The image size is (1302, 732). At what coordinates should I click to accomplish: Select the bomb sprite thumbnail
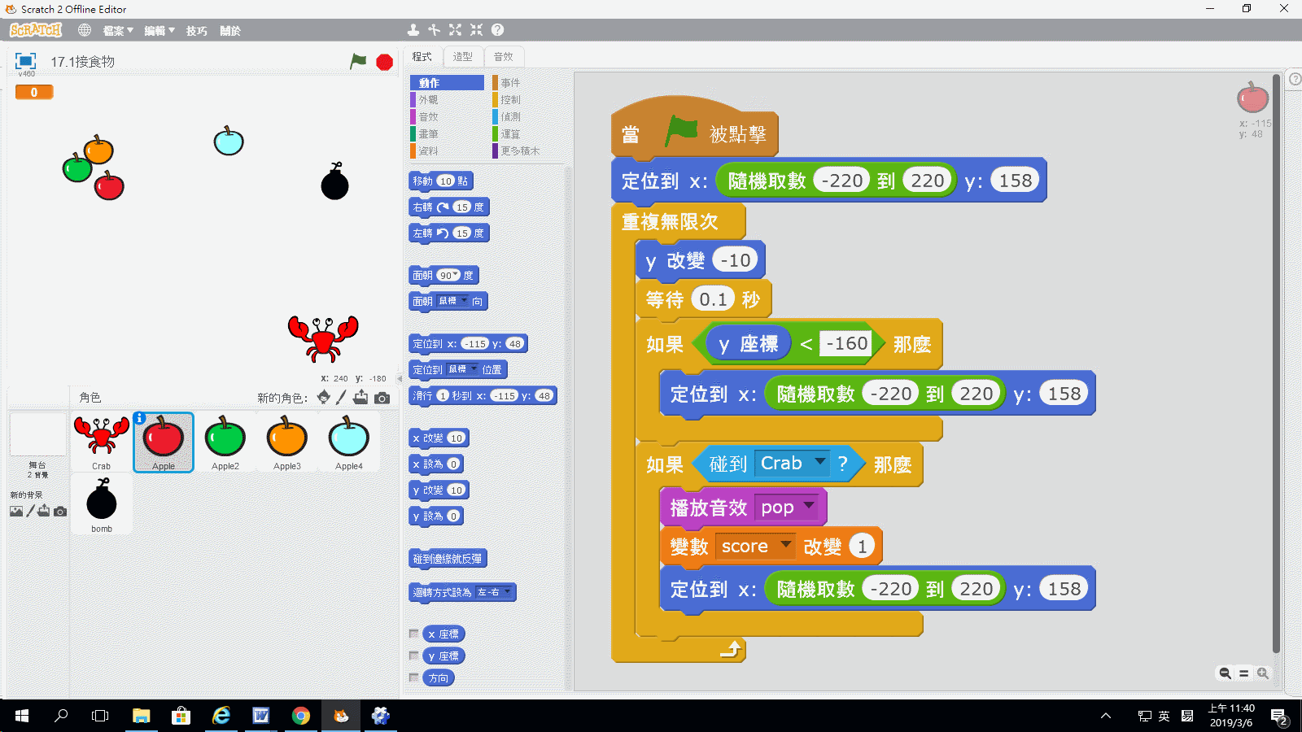[x=102, y=504]
